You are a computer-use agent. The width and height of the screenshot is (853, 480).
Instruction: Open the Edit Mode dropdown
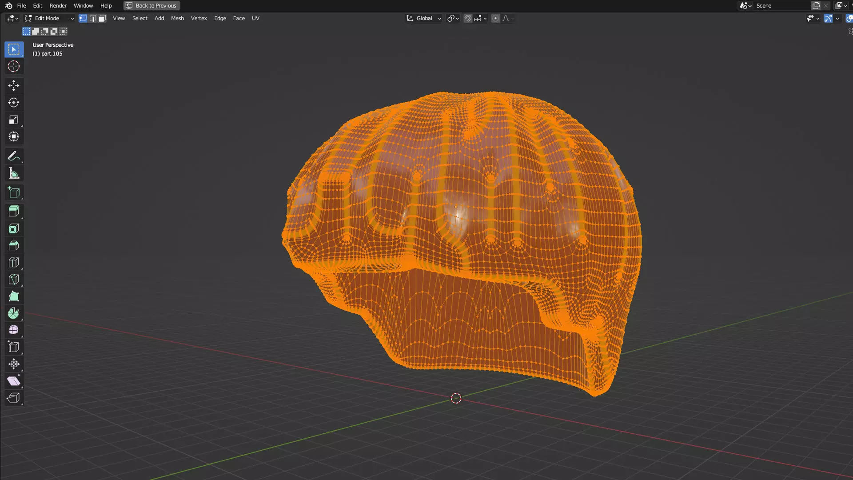coord(49,18)
